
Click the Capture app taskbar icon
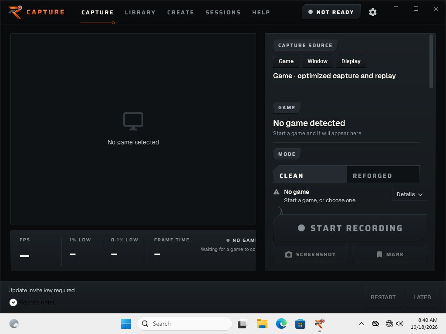coord(319,324)
